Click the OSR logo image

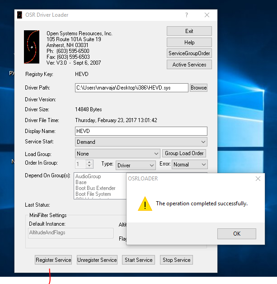click(x=32, y=47)
